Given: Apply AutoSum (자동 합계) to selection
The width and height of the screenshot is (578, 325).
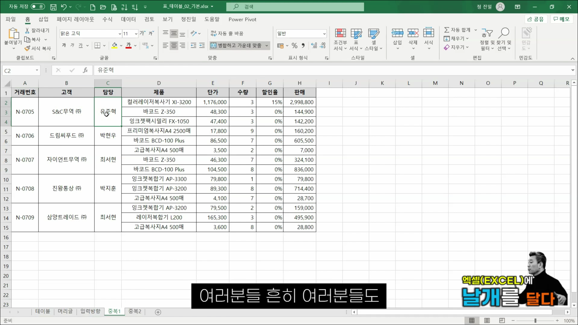Looking at the screenshot, I should [x=459, y=29].
